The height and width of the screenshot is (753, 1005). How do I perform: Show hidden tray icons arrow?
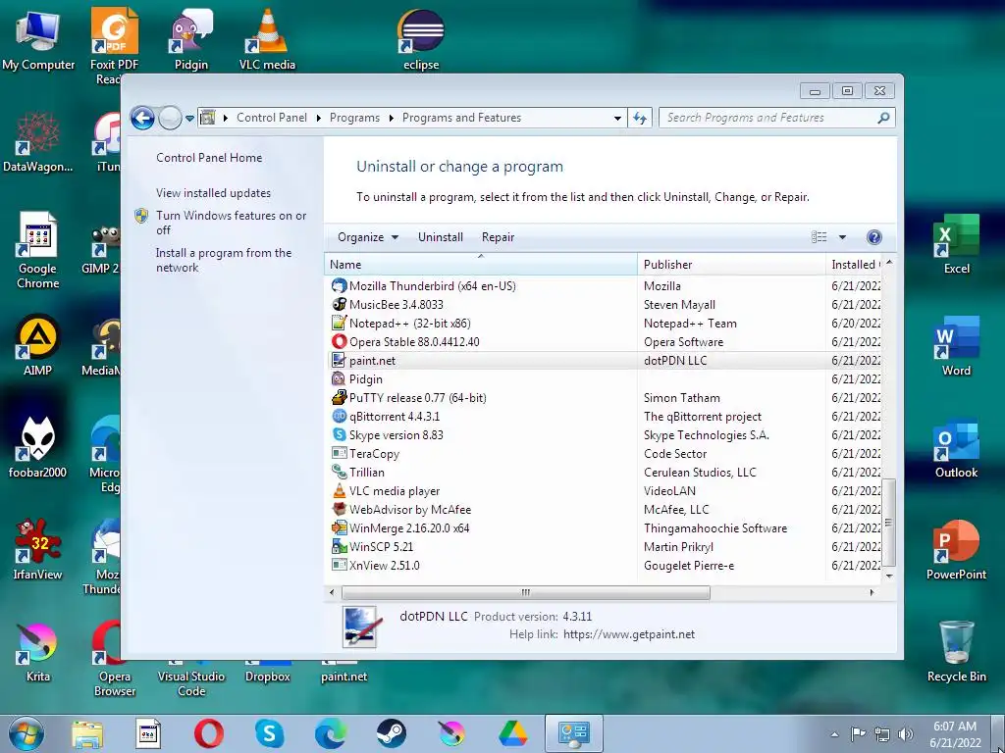tap(834, 734)
